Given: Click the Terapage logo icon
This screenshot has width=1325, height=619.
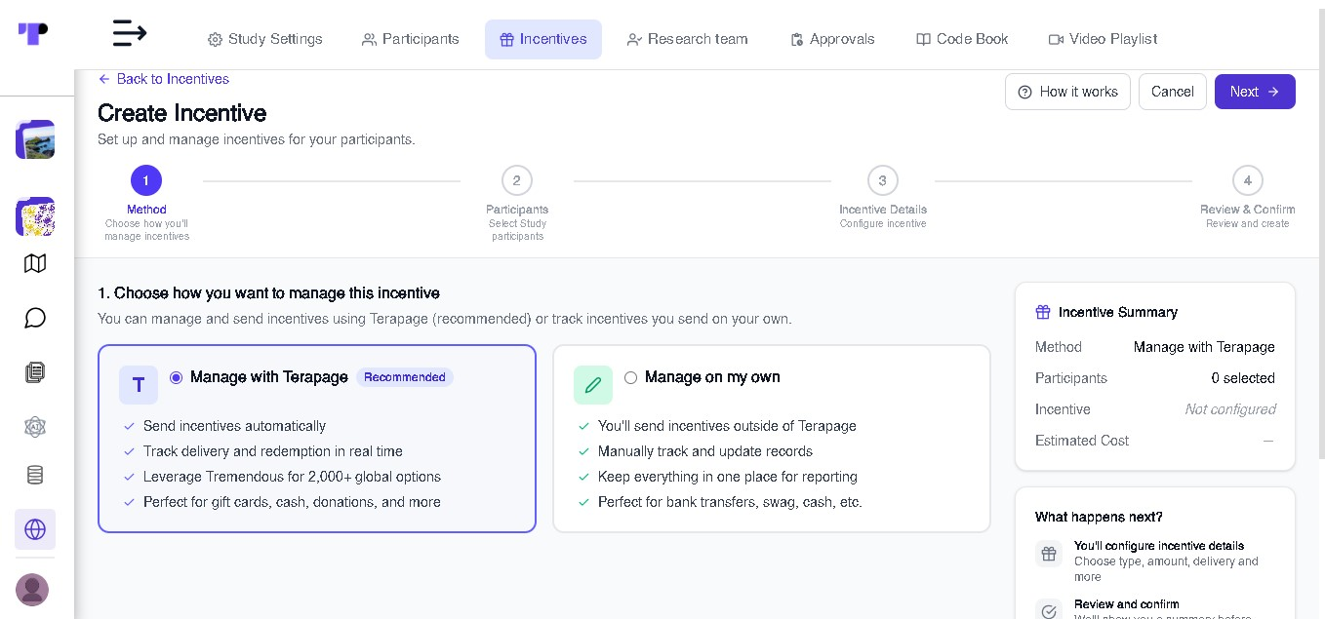Looking at the screenshot, I should [x=33, y=34].
